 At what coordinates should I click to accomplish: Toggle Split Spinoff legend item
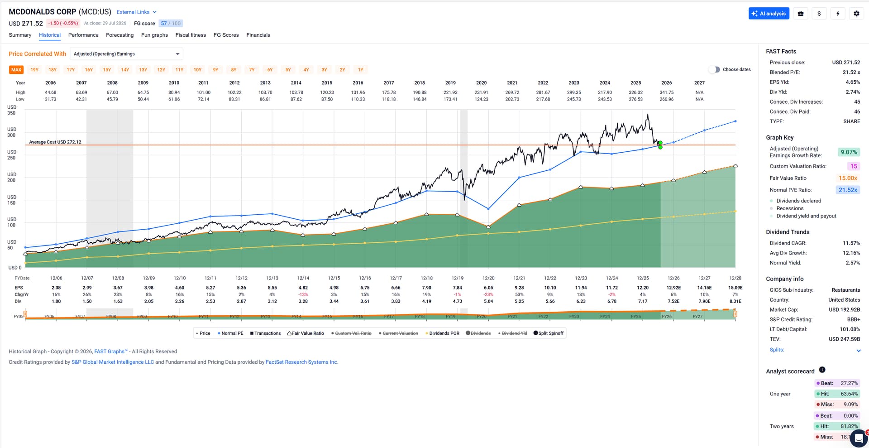(x=549, y=333)
